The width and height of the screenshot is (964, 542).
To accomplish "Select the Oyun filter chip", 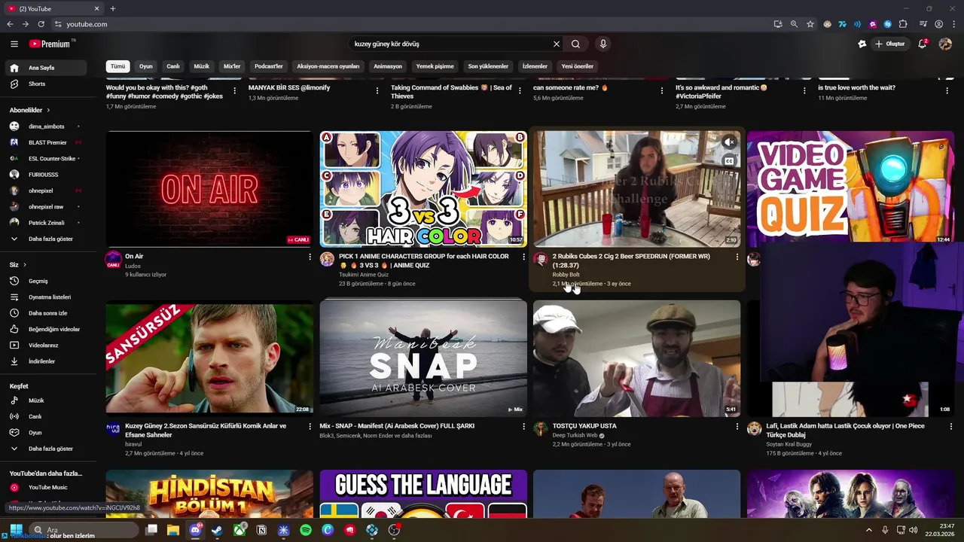I will click(146, 66).
